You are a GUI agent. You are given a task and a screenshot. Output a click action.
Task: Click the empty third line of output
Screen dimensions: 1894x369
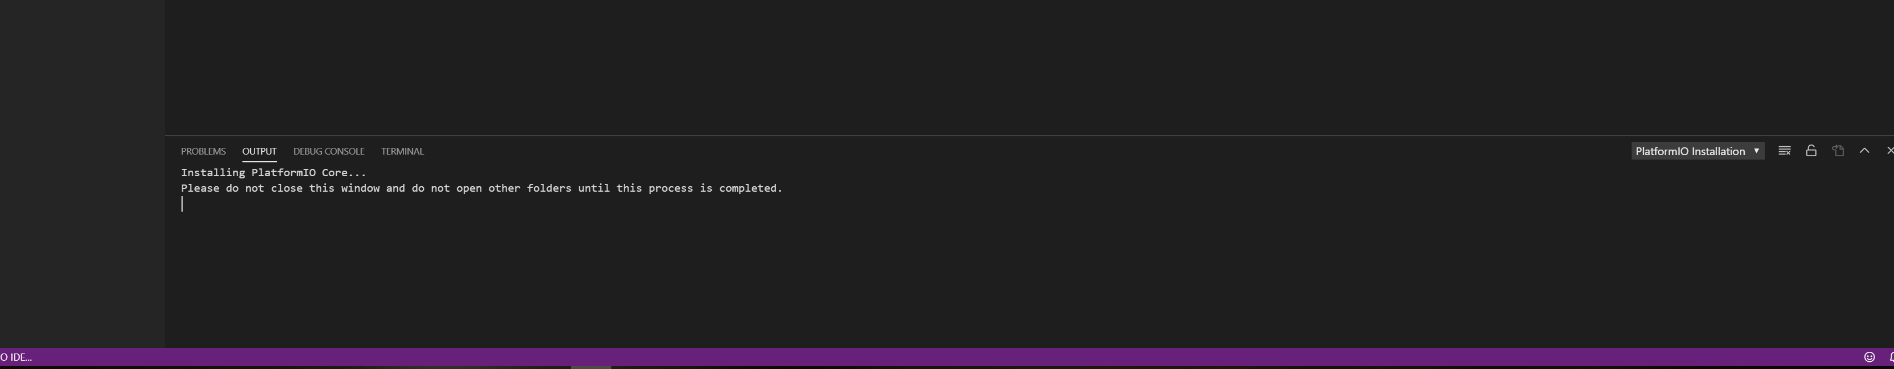pyautogui.click(x=1029, y=204)
